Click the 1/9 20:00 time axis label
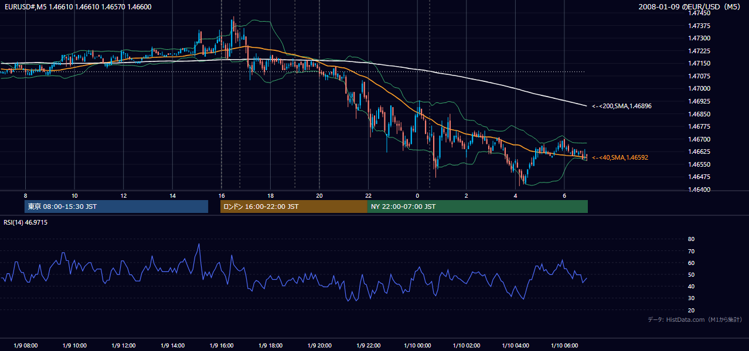Screen dimensions: 749x351 coord(319,345)
